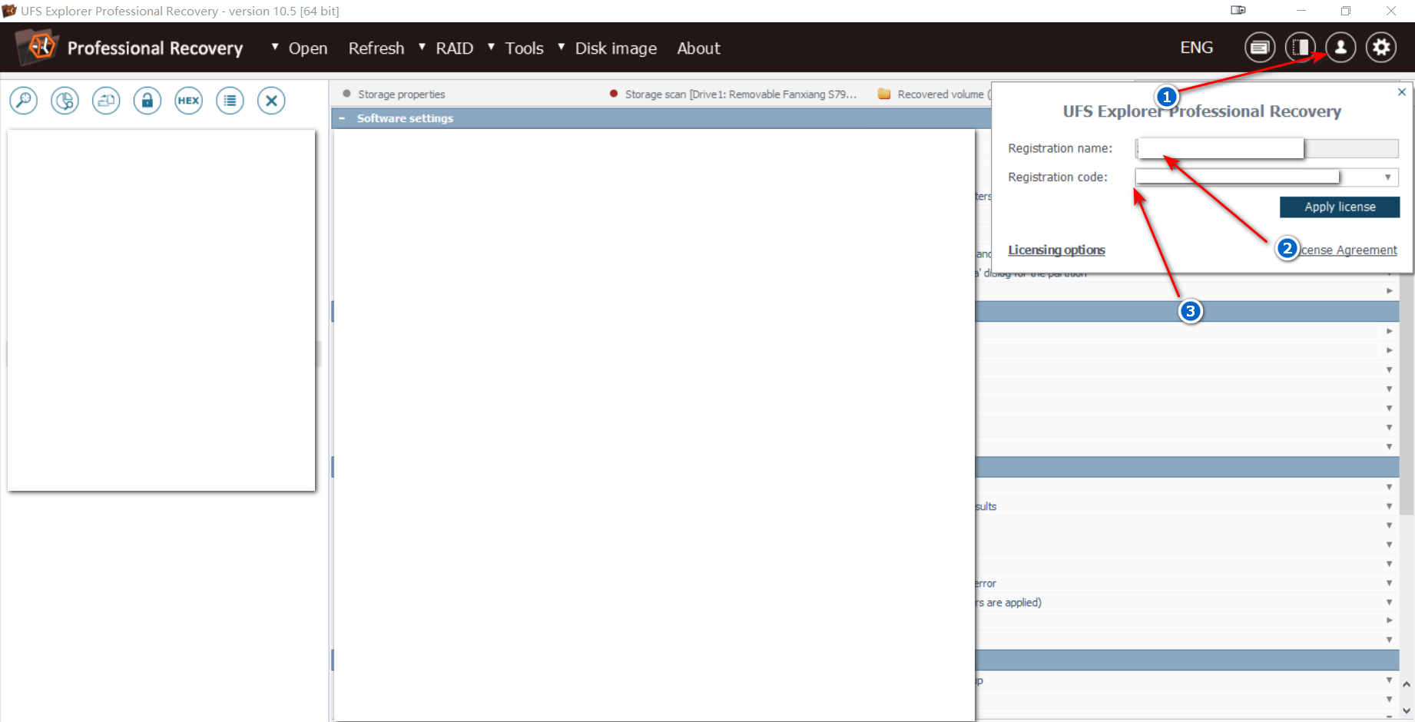Open the RAID dropdown menu
The image size is (1415, 722).
454,48
